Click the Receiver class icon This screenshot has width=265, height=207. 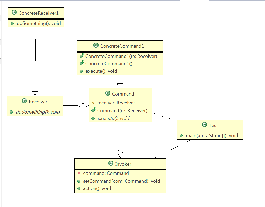tap(24, 101)
